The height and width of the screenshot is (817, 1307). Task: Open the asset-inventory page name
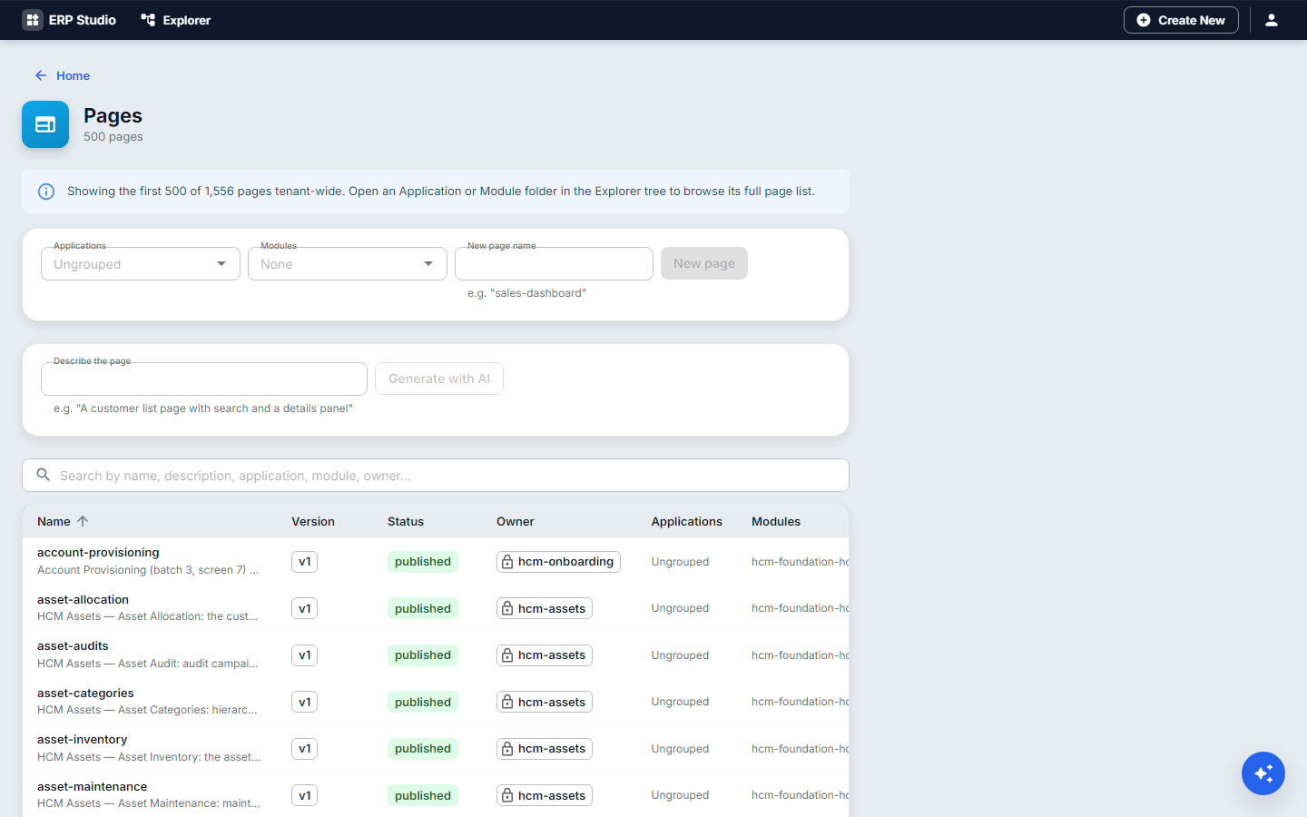[83, 739]
